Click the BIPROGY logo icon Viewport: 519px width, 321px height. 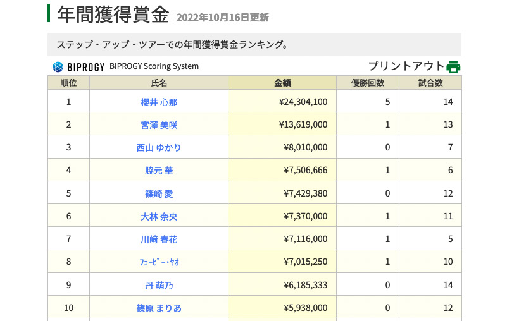pos(58,66)
